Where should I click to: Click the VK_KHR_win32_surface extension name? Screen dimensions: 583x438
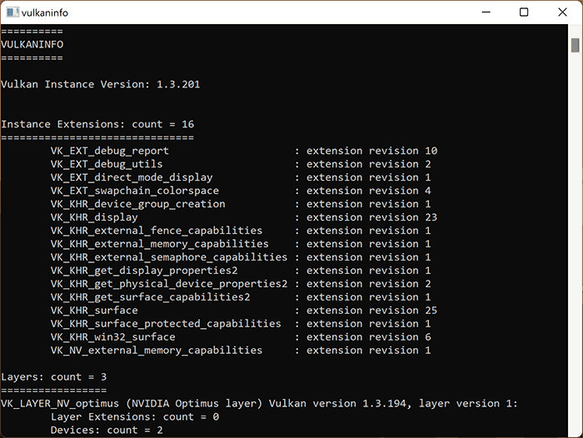pyautogui.click(x=113, y=337)
